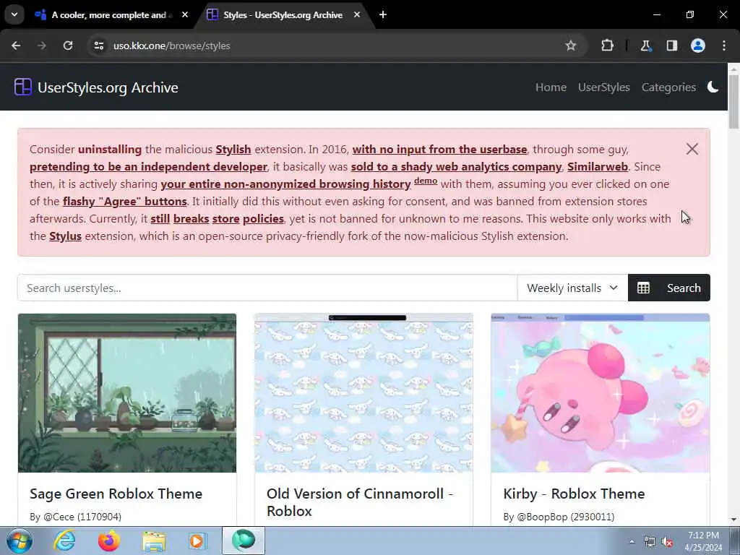Open the media player taskbar icon
This screenshot has width=740, height=555.
(197, 541)
